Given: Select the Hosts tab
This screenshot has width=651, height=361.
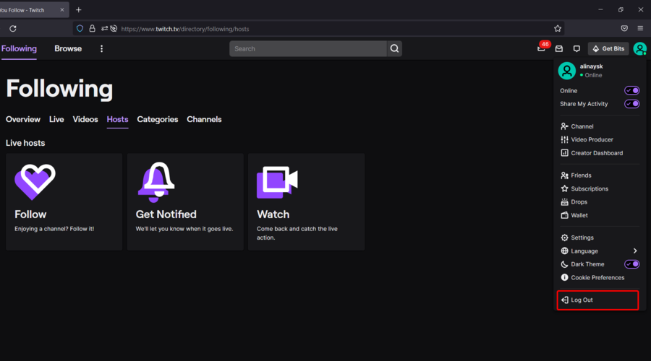Looking at the screenshot, I should point(117,119).
